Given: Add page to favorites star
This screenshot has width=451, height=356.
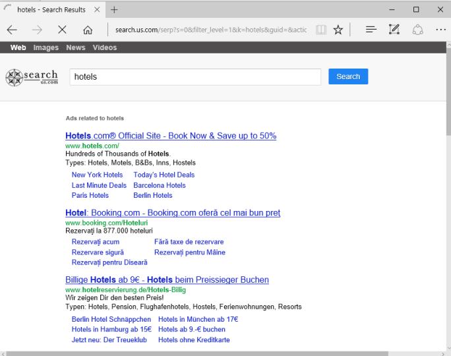Looking at the screenshot, I should click(338, 30).
